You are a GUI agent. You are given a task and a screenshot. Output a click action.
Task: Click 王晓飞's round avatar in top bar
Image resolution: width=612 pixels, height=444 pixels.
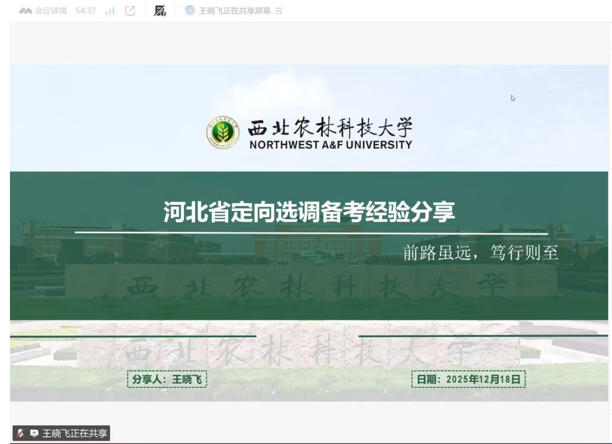pos(190,11)
